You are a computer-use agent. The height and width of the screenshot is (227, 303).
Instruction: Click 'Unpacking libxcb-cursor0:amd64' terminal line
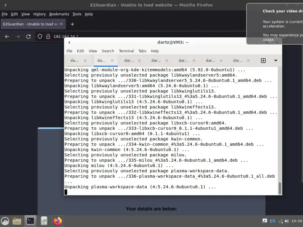tap(132, 134)
